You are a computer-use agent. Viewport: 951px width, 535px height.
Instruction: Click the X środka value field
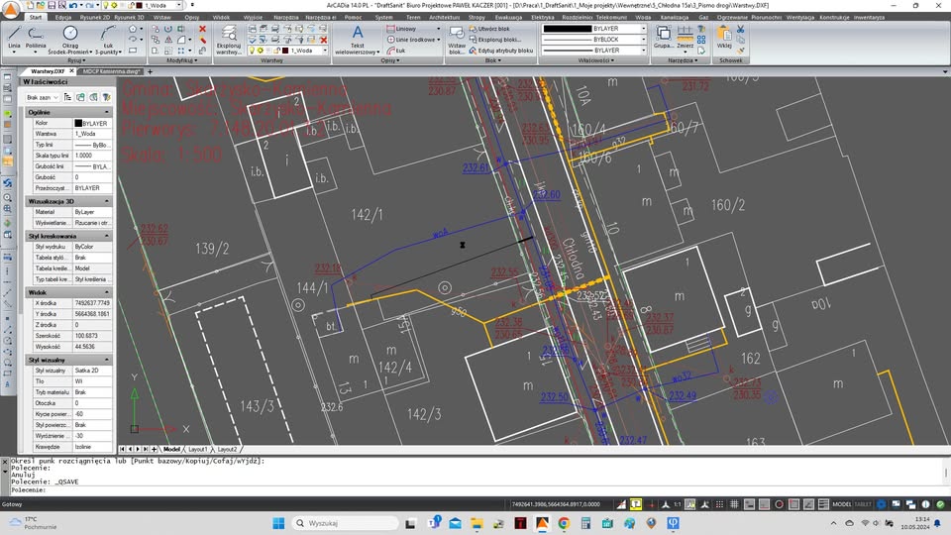(92, 303)
